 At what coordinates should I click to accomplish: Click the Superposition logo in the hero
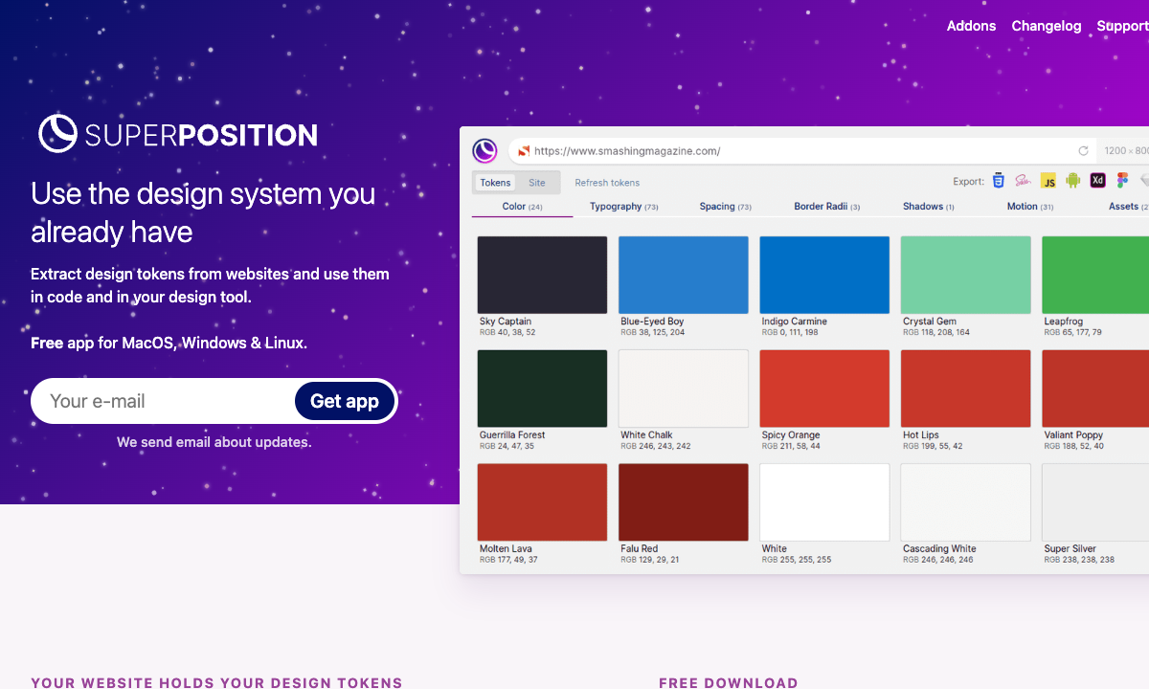coord(178,134)
